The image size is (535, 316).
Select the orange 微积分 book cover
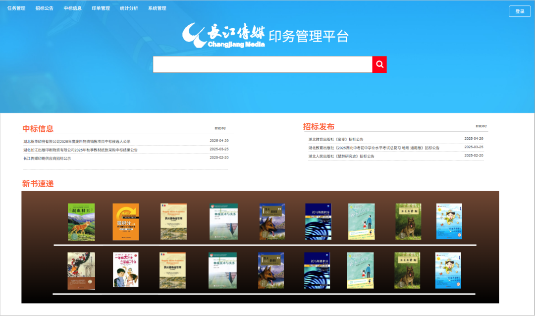point(125,221)
